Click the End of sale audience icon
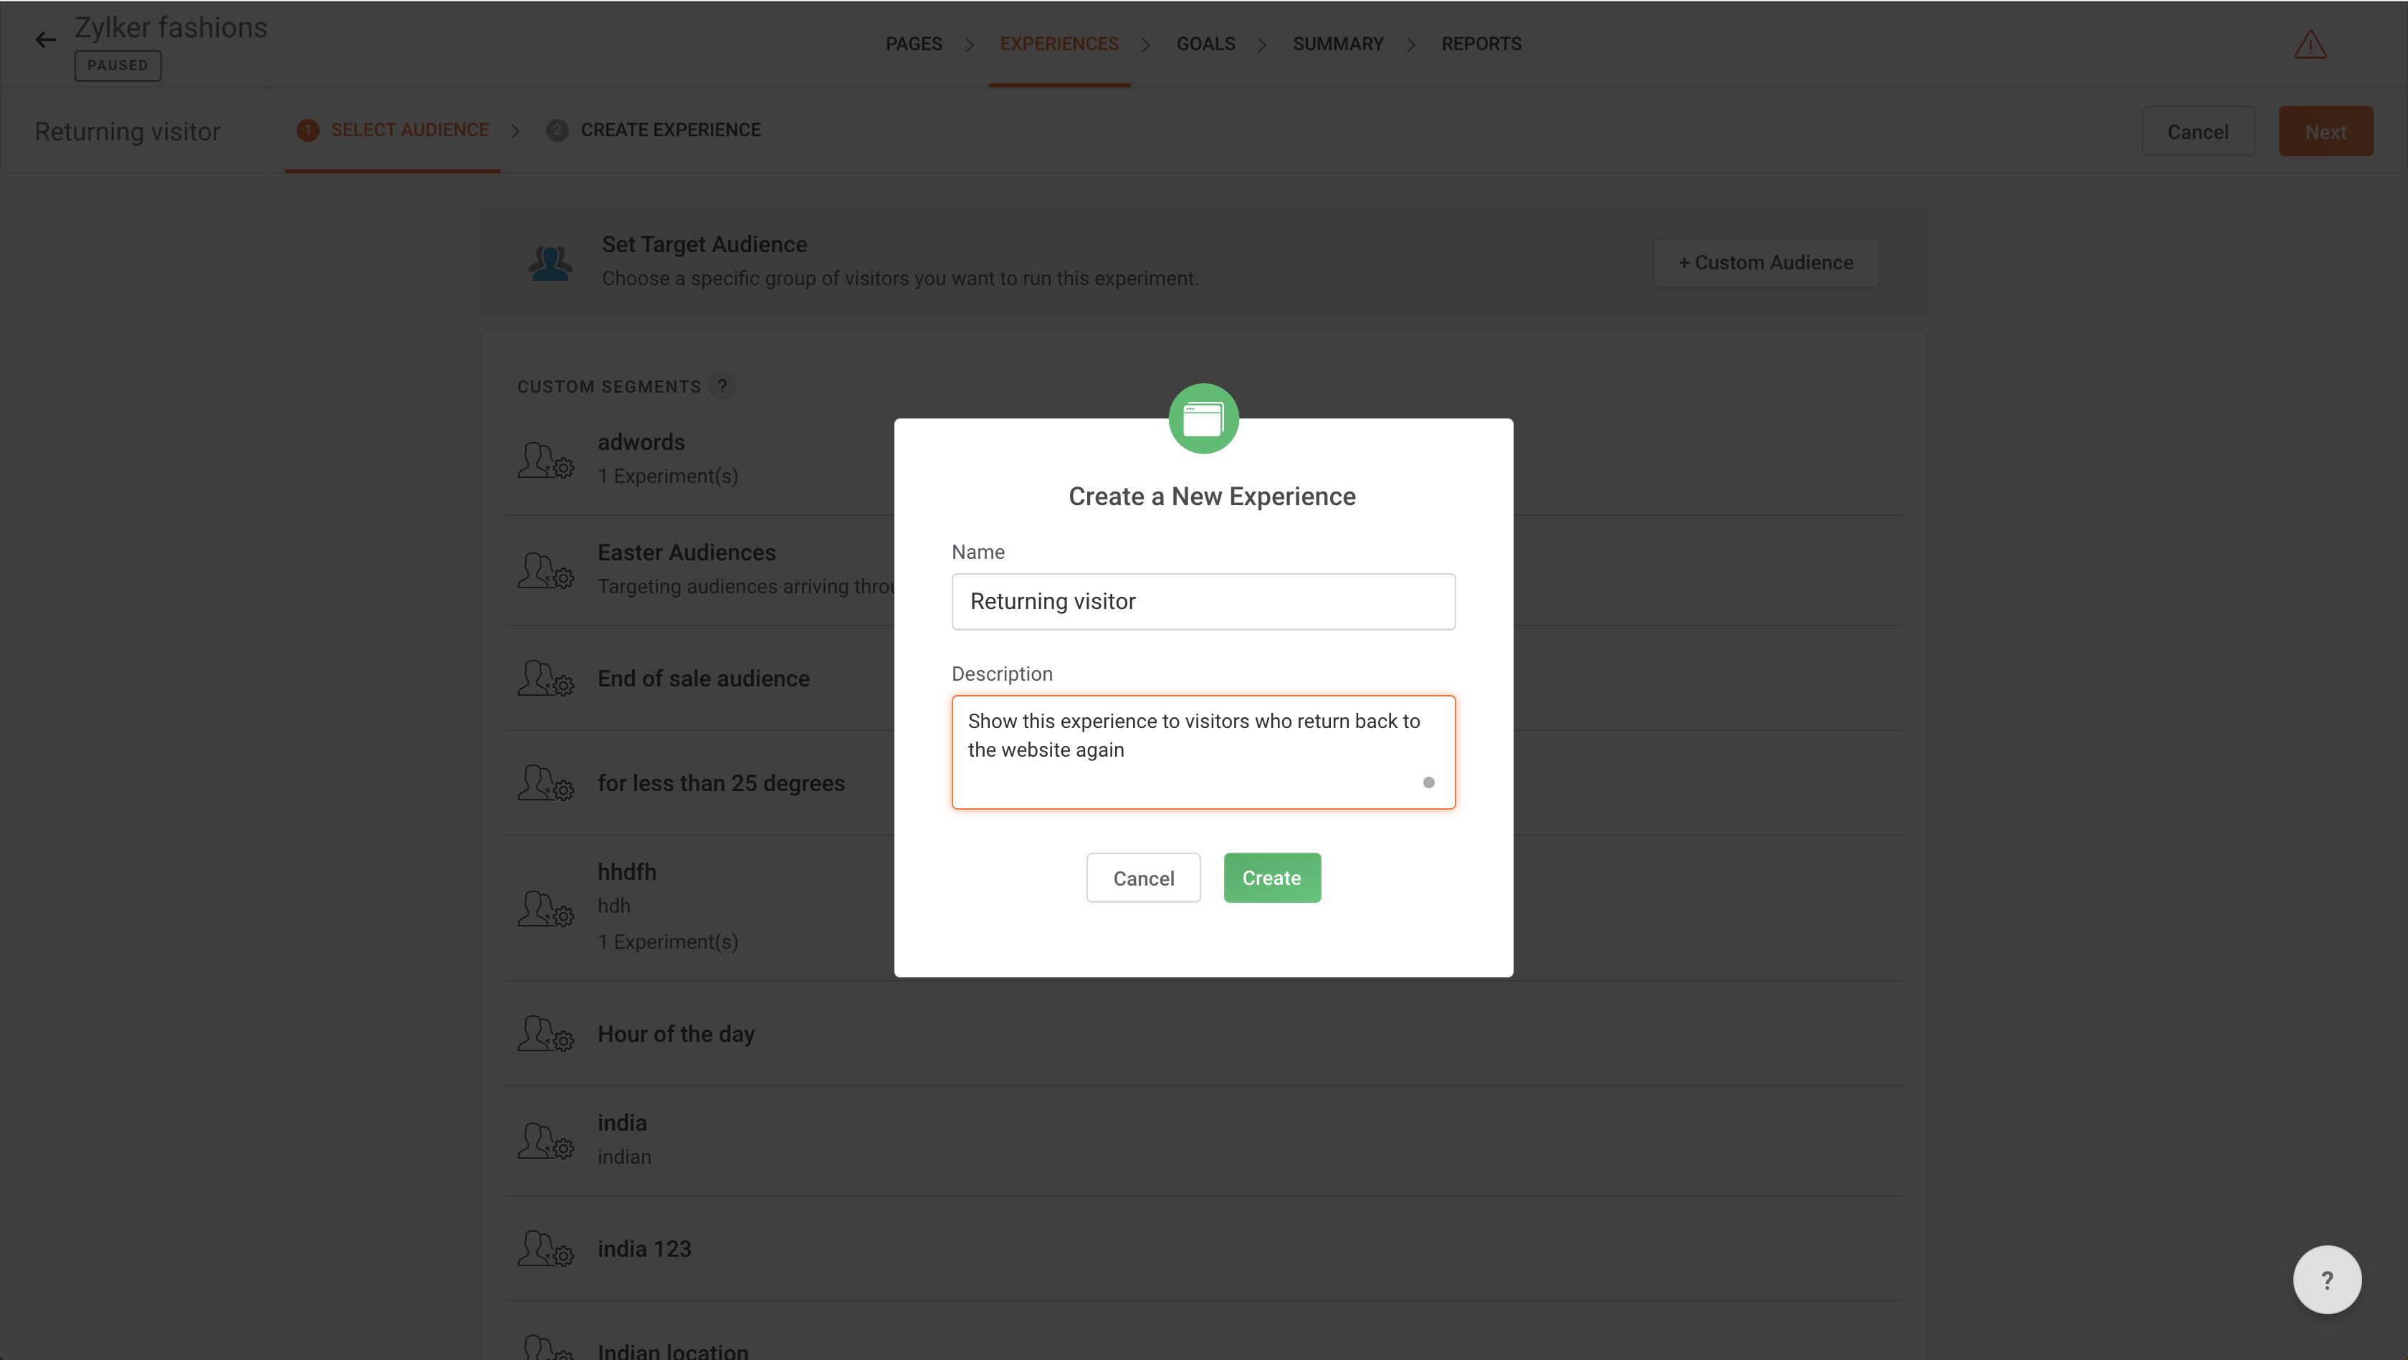Screen dimensions: 2408x1360 coord(546,678)
